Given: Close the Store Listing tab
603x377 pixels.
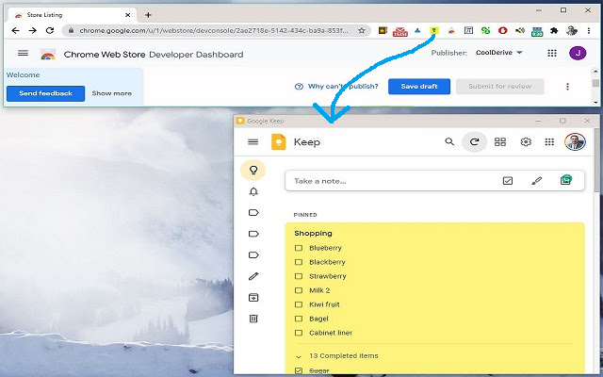Looking at the screenshot, I should pos(128,15).
